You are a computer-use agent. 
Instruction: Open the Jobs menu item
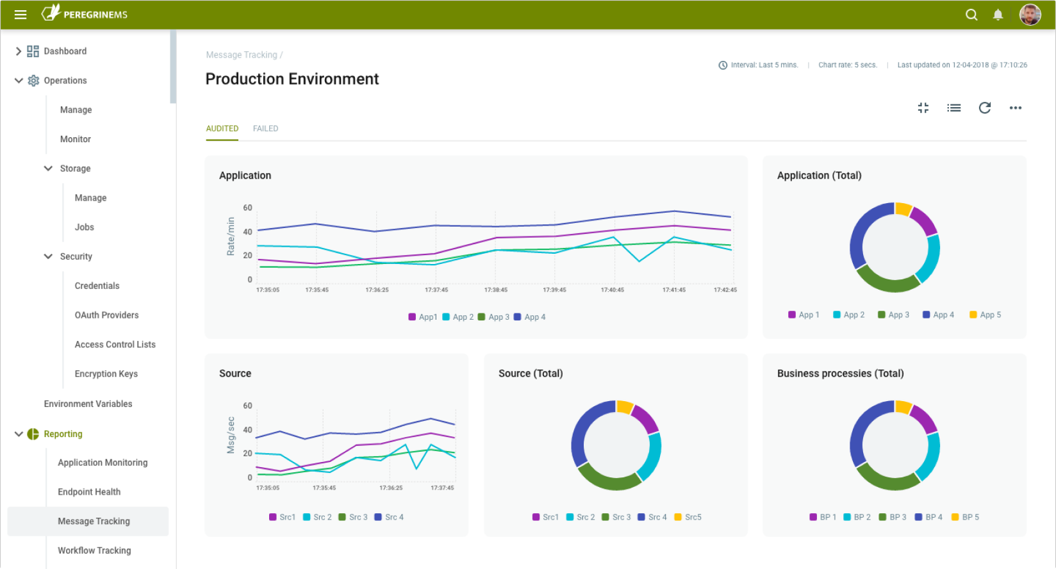point(84,227)
